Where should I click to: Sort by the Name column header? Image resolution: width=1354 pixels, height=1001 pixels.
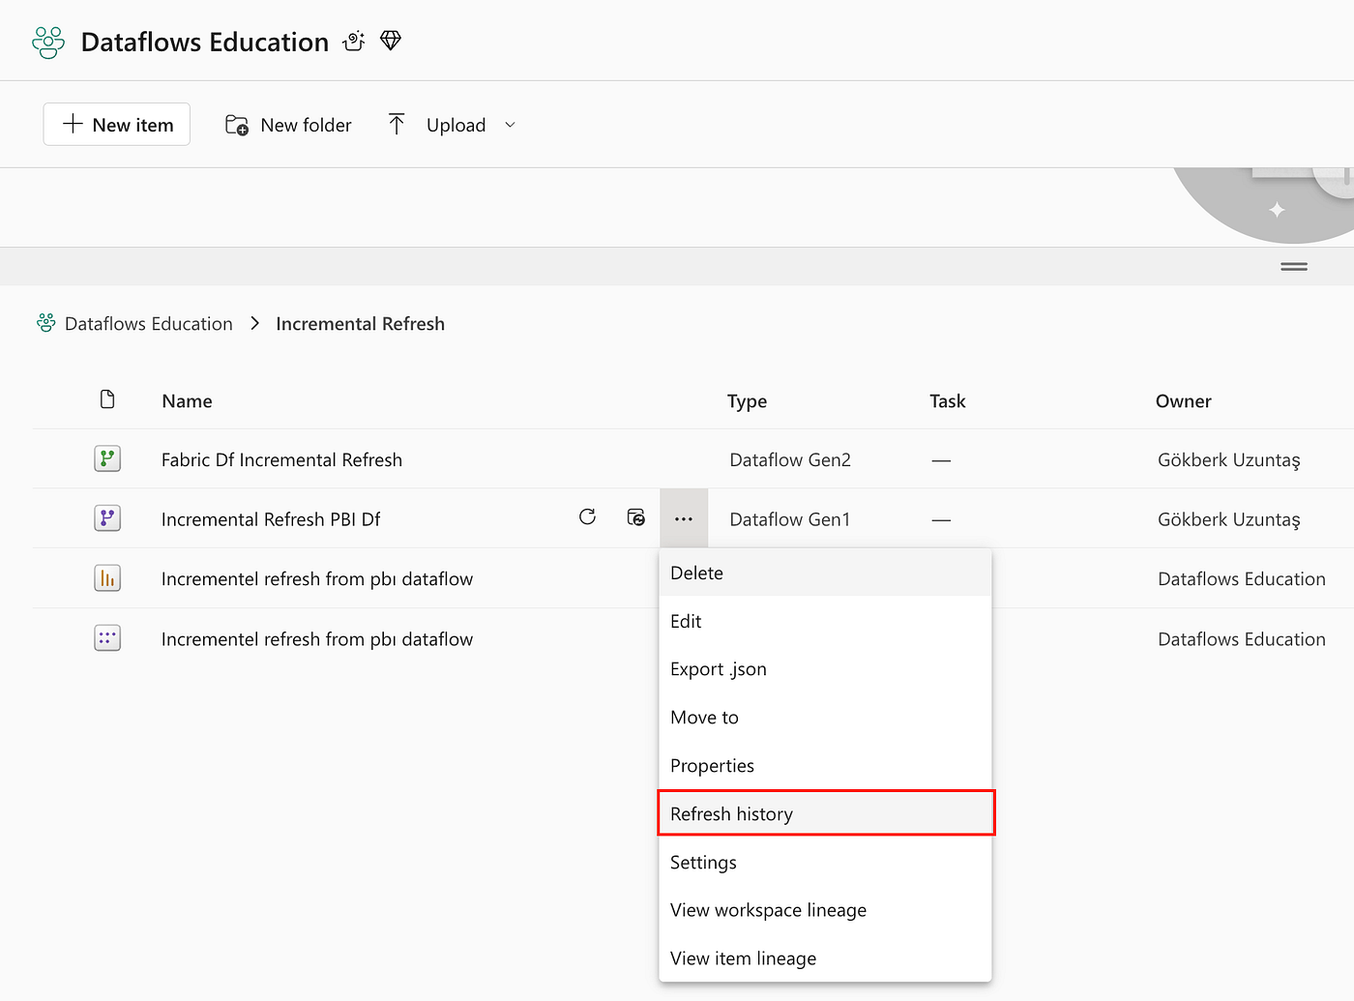187,401
